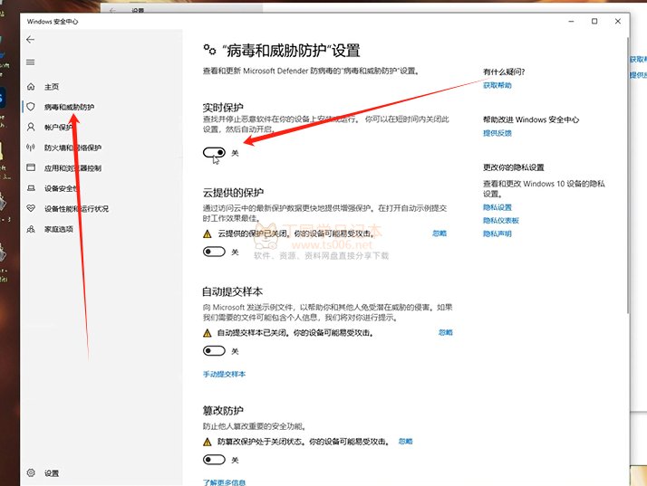647x486 pixels.
Task: Click the heart icon for device performance
Action: 31,208
